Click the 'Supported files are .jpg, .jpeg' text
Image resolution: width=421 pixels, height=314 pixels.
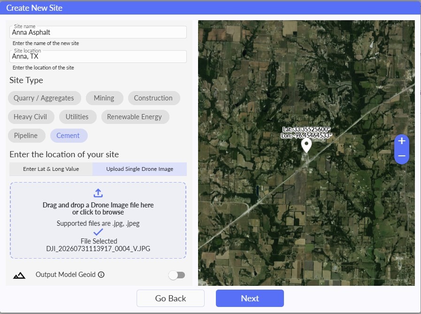tap(98, 223)
